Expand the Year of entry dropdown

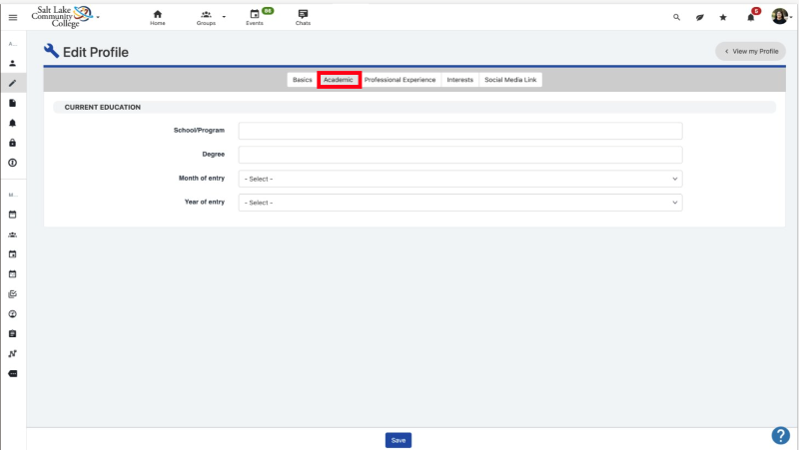click(x=459, y=203)
